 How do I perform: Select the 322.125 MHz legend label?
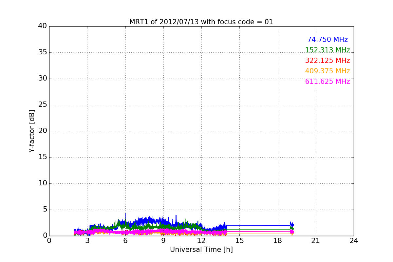(327, 61)
